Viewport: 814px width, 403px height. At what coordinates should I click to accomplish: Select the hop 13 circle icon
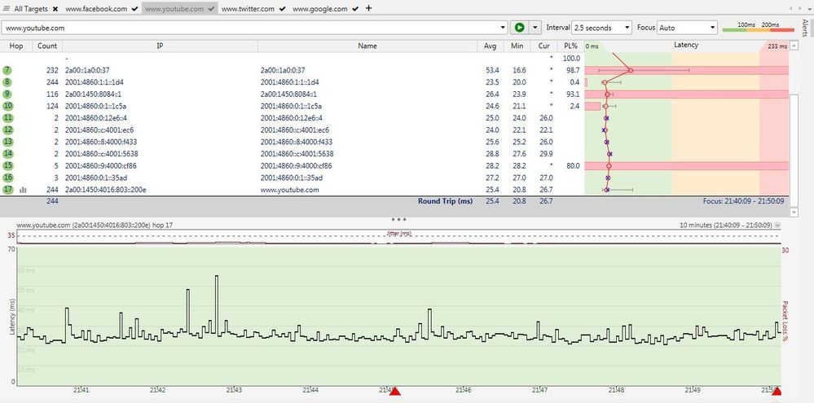click(7, 142)
